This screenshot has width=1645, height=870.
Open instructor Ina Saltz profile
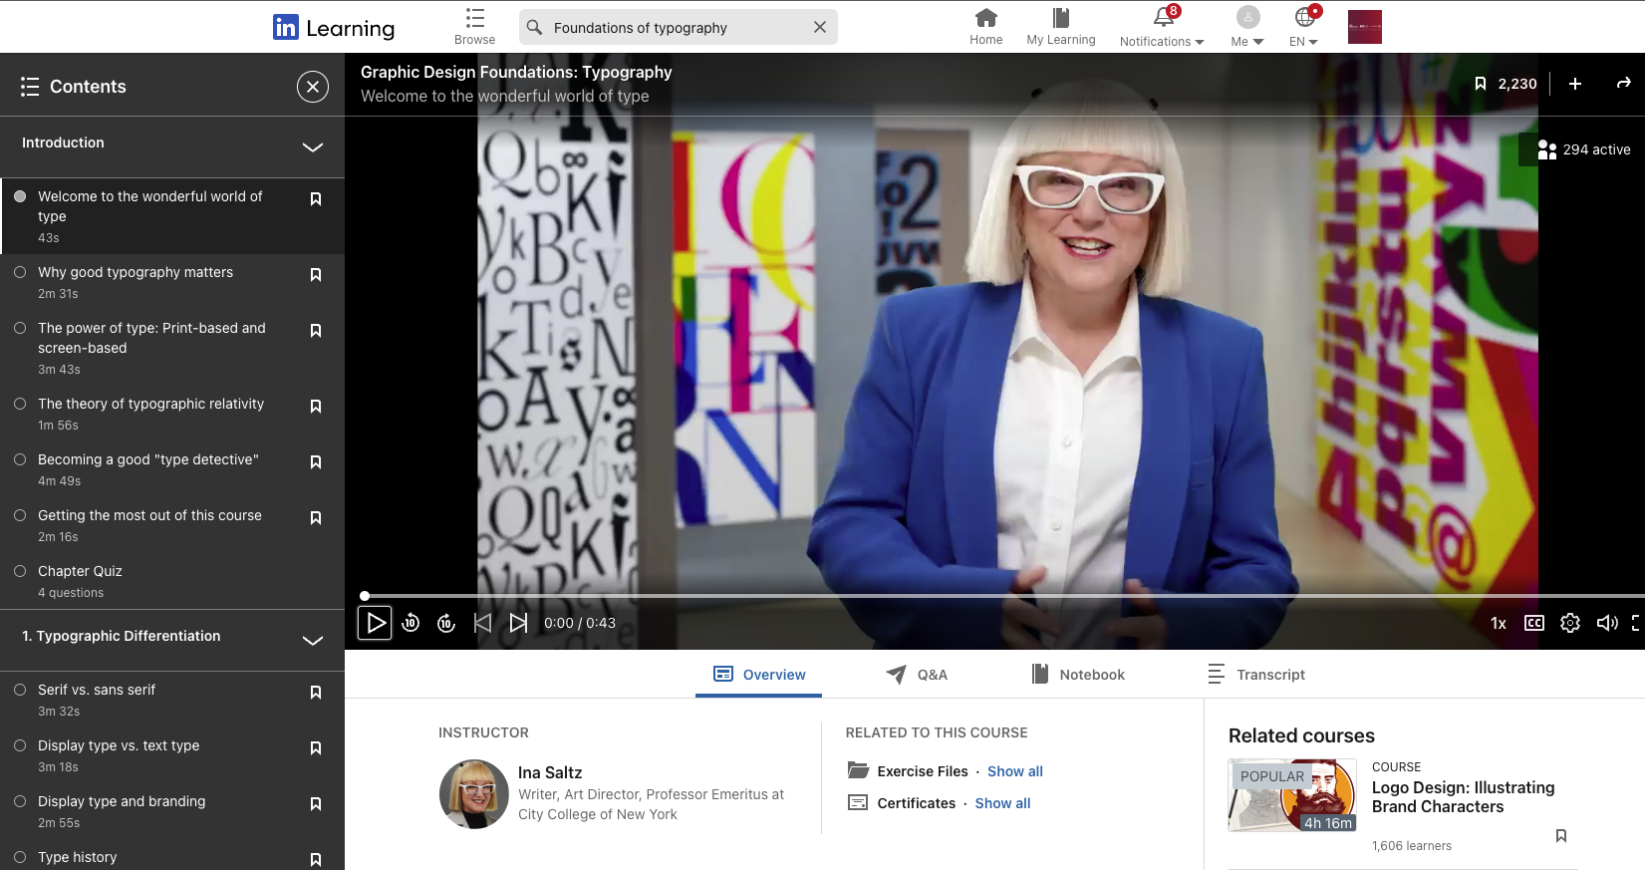click(550, 772)
